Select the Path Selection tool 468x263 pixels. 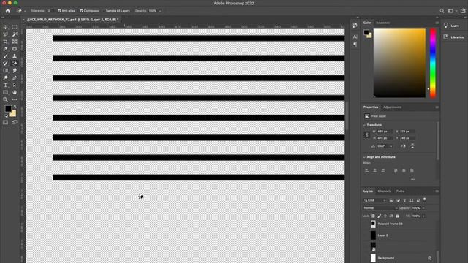pyautogui.click(x=15, y=85)
